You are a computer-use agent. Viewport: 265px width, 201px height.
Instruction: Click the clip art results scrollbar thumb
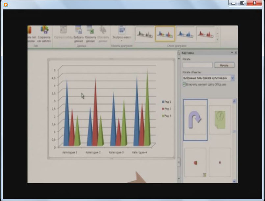(x=234, y=131)
